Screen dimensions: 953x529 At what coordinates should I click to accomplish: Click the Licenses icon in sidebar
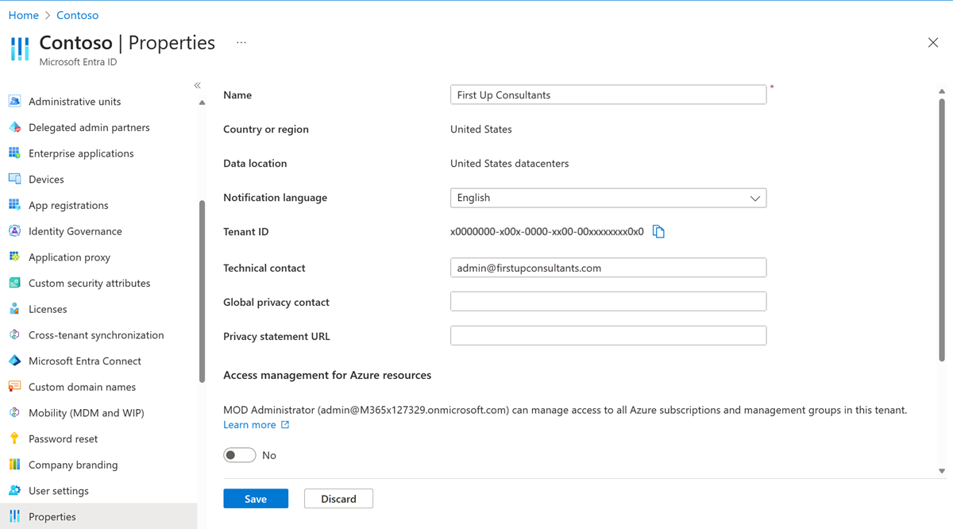14,309
